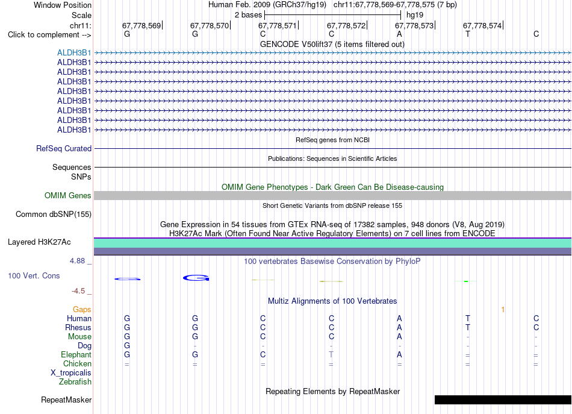The image size is (572, 414).
Task: Click the 'hg19' label beside the scale bar
Action: (x=415, y=15)
